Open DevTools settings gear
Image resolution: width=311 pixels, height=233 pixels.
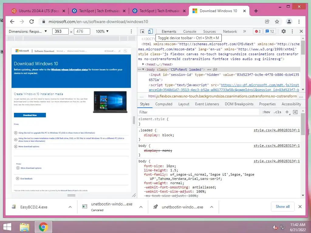(x=284, y=31)
